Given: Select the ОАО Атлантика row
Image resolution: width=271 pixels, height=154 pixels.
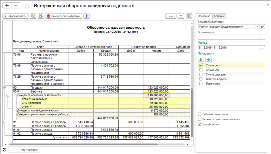Looking at the screenshot, I should tap(105, 103).
